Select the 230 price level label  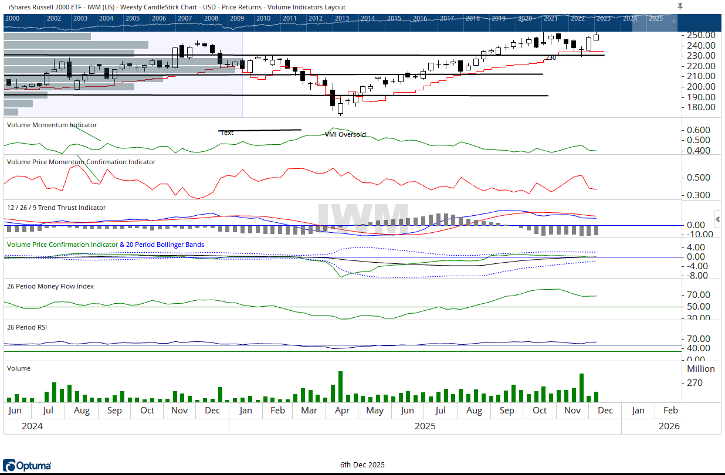[x=551, y=57]
